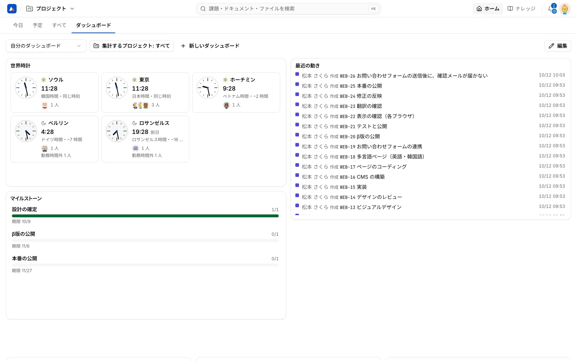Image resolution: width=577 pixels, height=361 pixels.
Task: Expand the 自分のダッシュボード dropdown
Action: (46, 46)
